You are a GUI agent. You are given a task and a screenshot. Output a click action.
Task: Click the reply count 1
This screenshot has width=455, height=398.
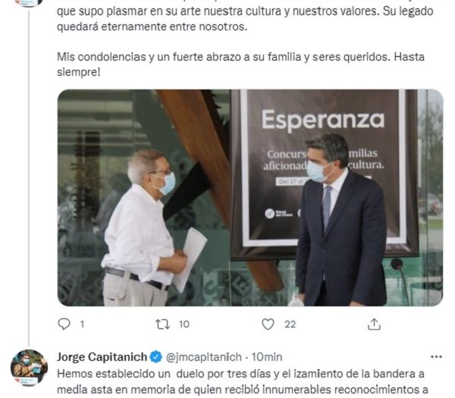click(82, 324)
